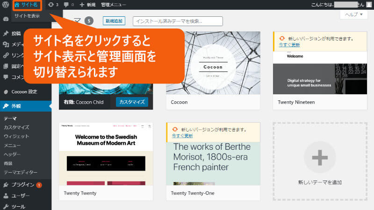Open the 'メニュー' submenu item

click(x=12, y=145)
